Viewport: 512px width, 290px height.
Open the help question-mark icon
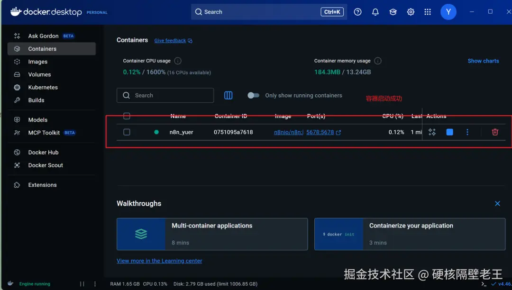click(357, 12)
